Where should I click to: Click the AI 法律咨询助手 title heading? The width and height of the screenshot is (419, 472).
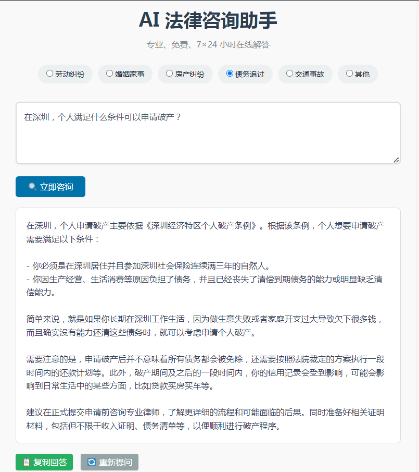point(208,21)
